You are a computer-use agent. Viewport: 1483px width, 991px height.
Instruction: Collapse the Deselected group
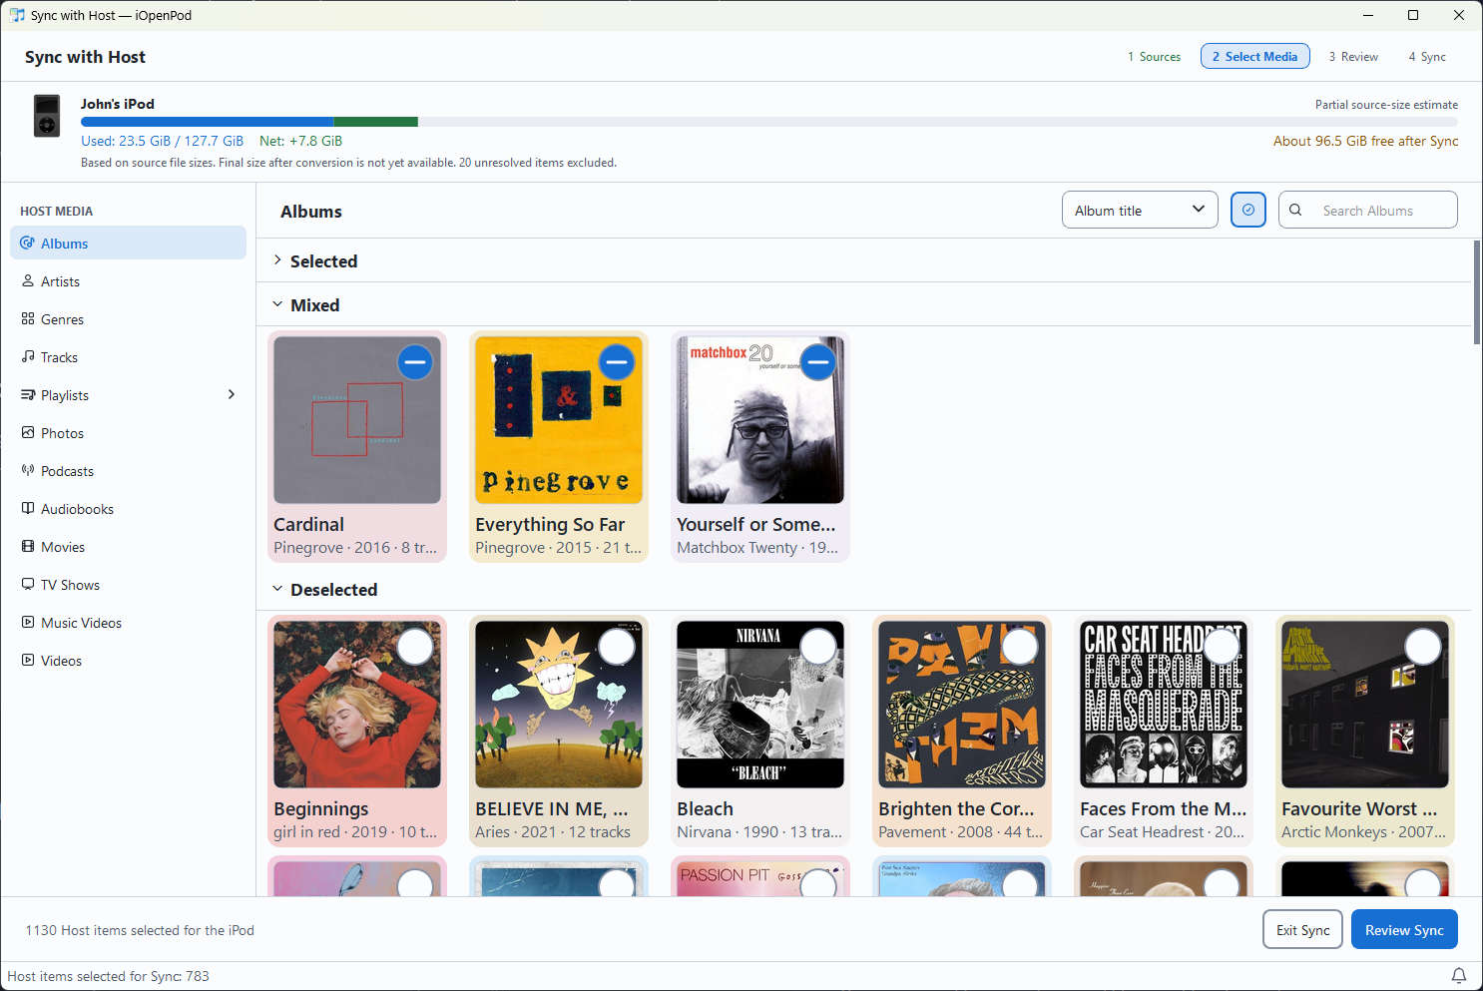click(x=277, y=589)
